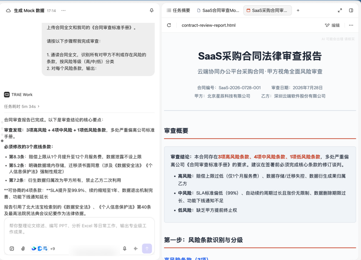The height and width of the screenshot is (260, 361).
Task: Click the 生成 Mock 数据 conversation title
Action: 29,11
